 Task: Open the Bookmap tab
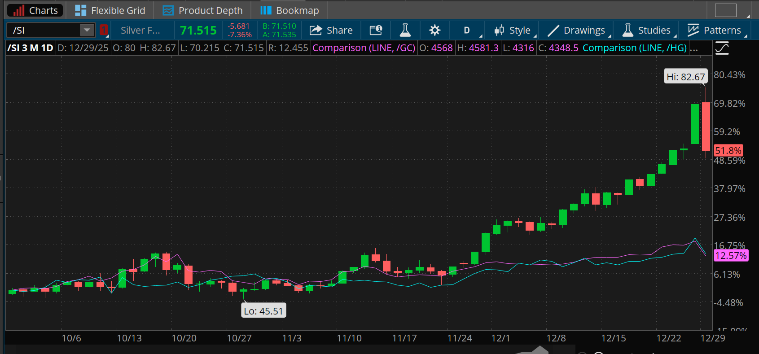click(x=290, y=10)
